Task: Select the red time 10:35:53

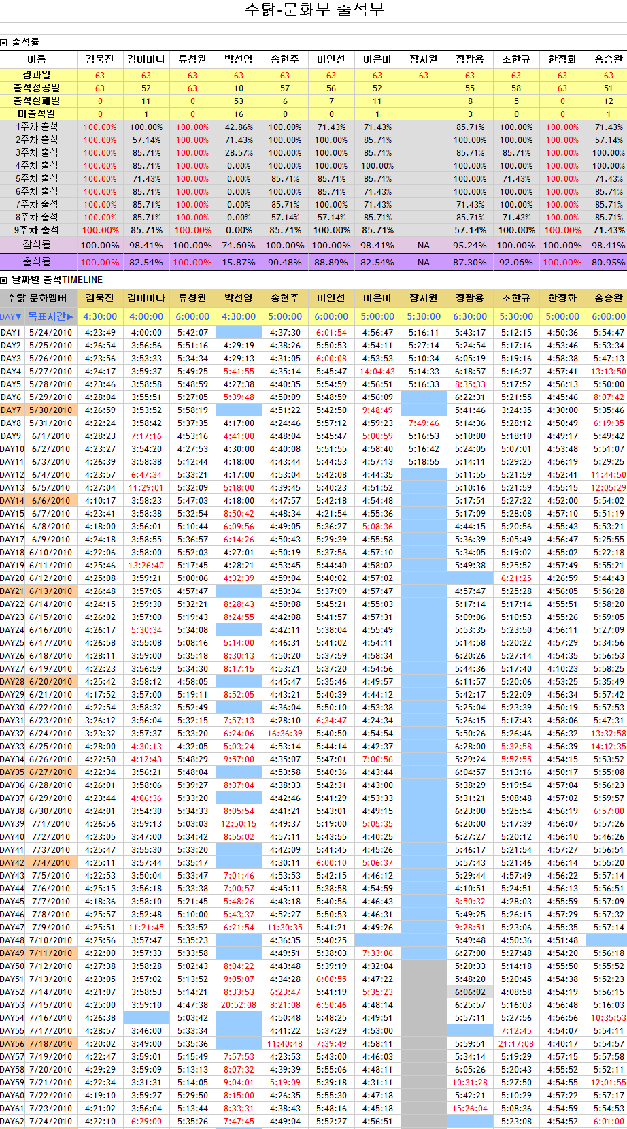Action: [x=609, y=1018]
